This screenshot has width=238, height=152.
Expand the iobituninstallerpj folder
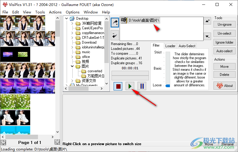[x=72, y=47]
